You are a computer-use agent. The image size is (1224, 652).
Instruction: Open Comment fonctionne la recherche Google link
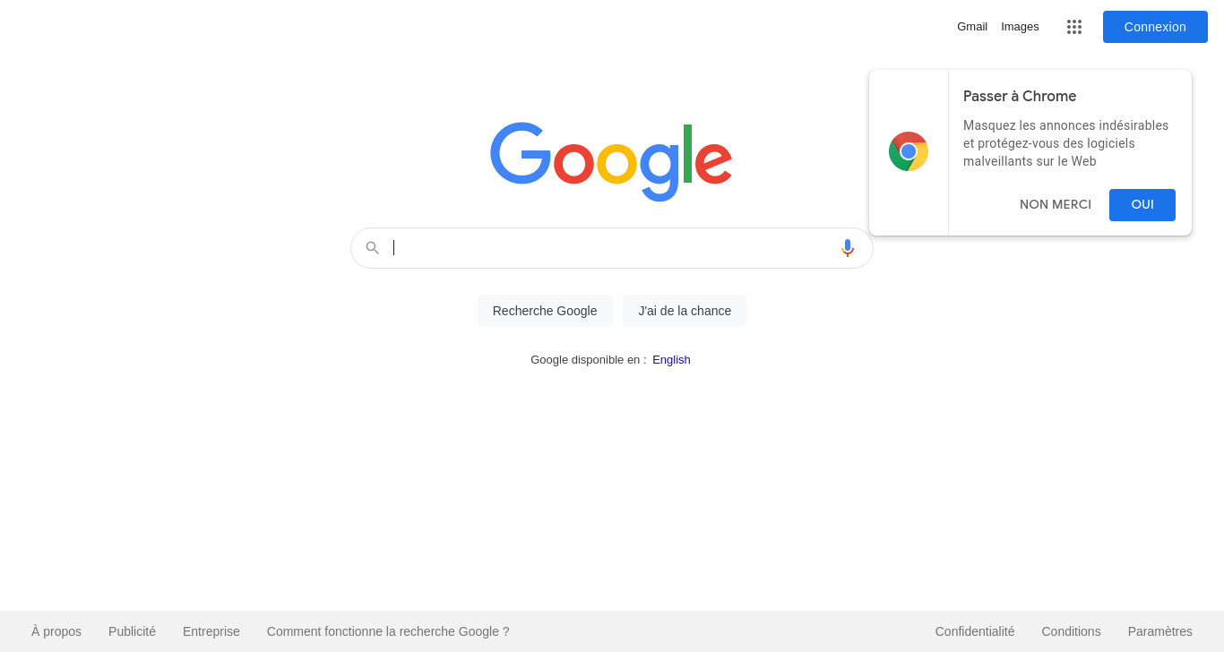click(388, 631)
